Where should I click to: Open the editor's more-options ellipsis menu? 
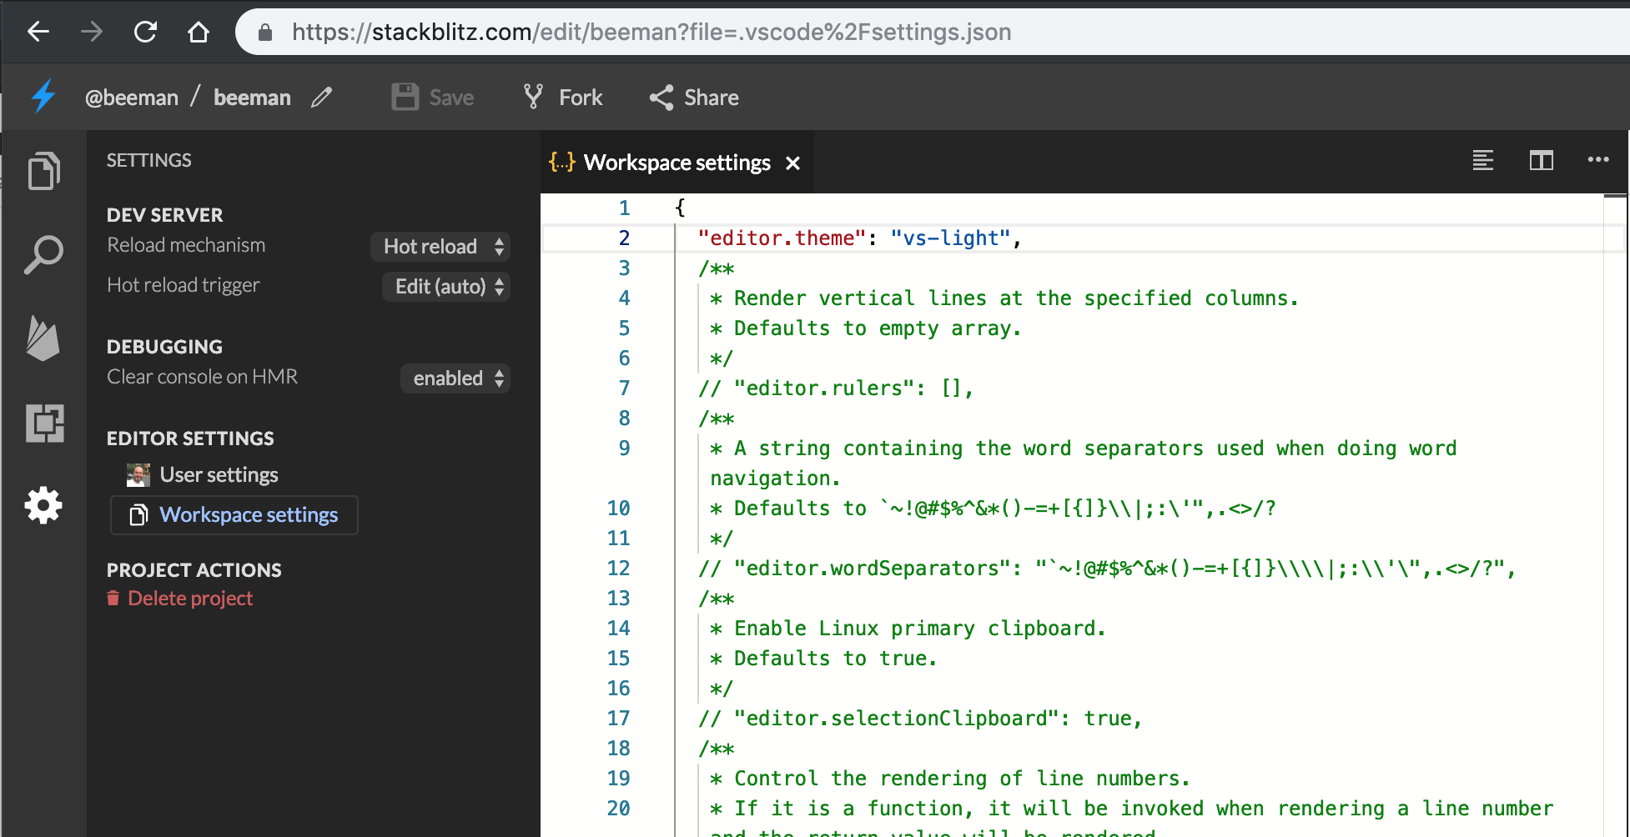[1599, 161]
